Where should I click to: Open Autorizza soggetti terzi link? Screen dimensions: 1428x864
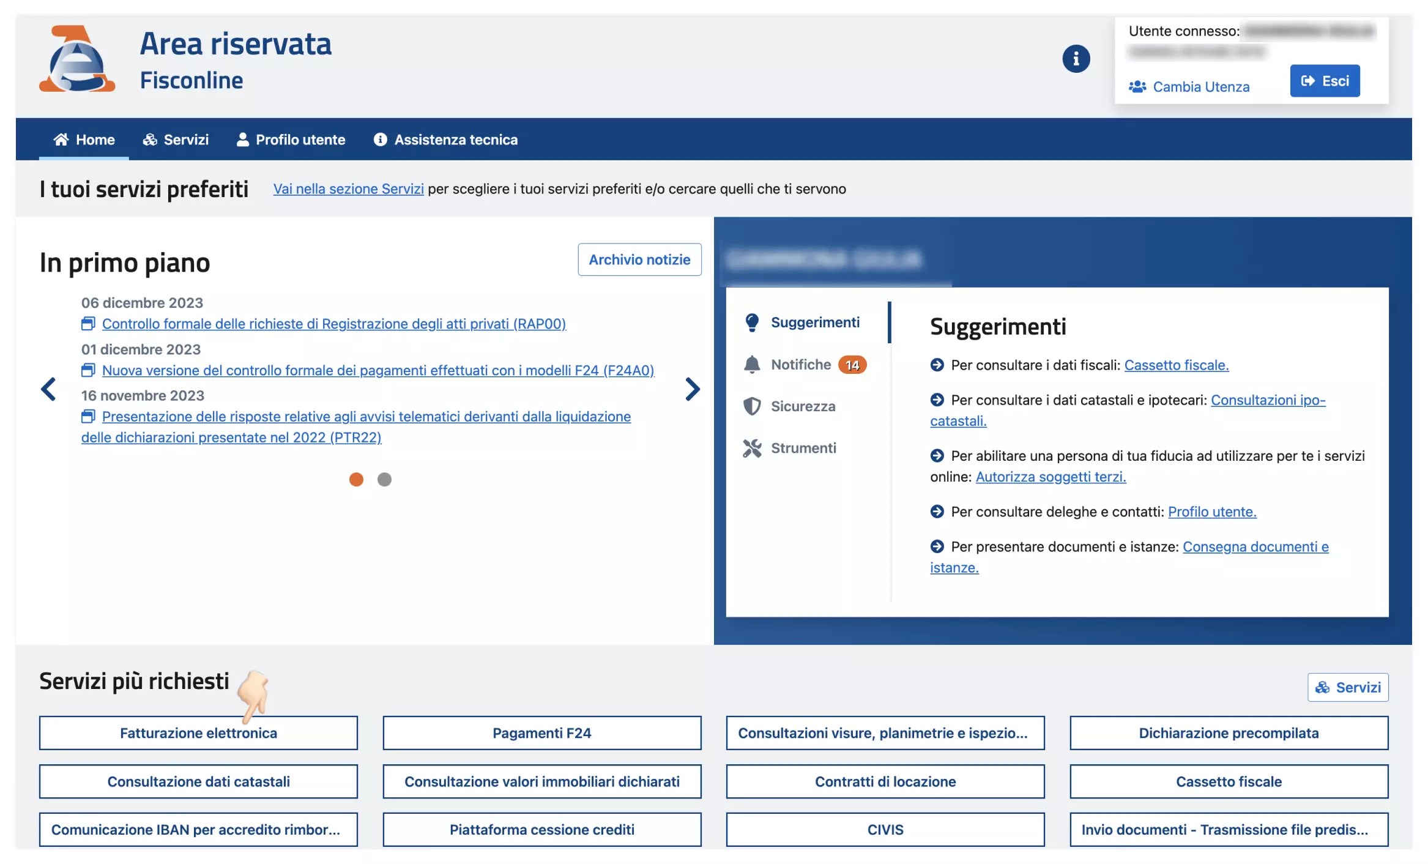click(1051, 477)
